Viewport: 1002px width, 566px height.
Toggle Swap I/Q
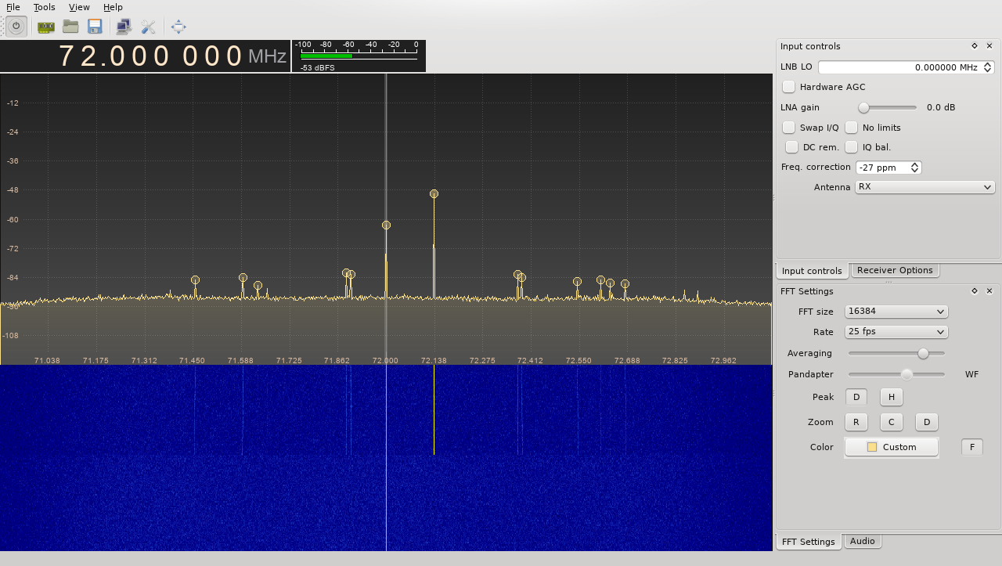click(788, 127)
